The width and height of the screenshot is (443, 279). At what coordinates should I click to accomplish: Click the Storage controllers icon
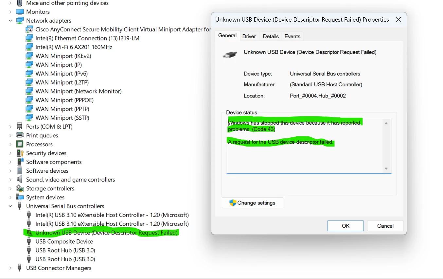click(x=20, y=188)
